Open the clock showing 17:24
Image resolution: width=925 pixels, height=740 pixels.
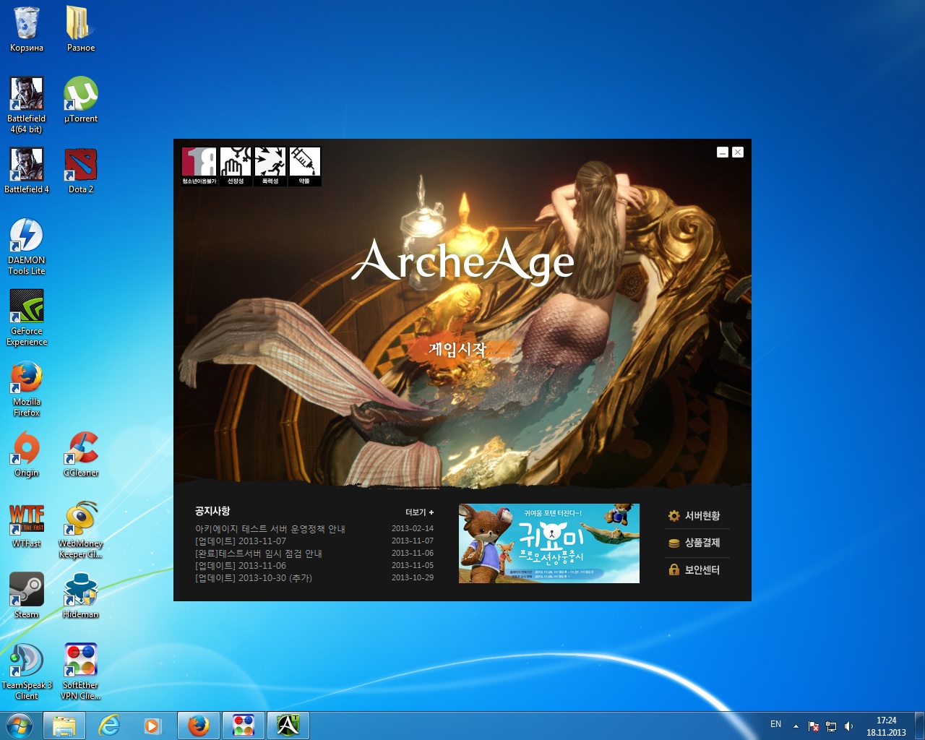coord(886,726)
